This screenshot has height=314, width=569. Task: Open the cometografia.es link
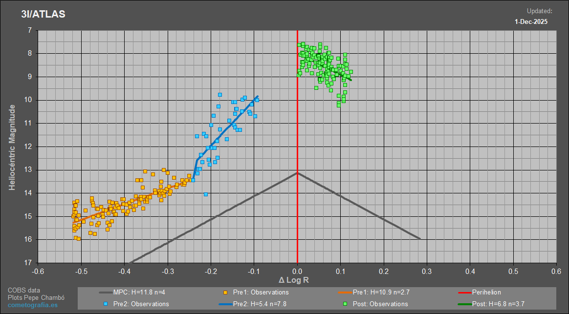pos(32,305)
